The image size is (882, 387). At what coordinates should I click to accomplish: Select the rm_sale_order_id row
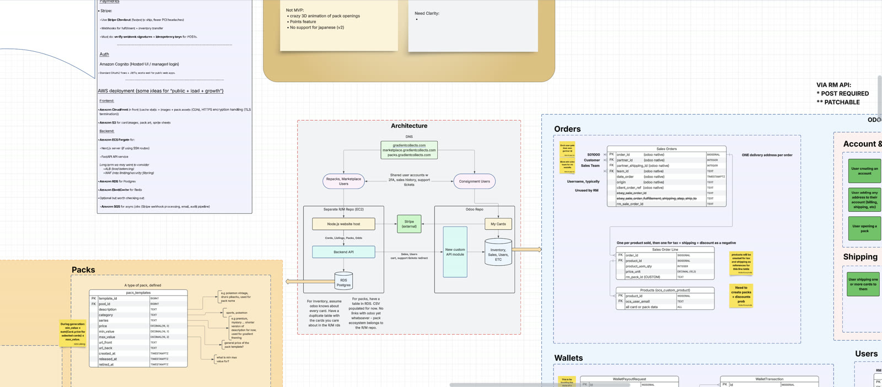point(666,204)
